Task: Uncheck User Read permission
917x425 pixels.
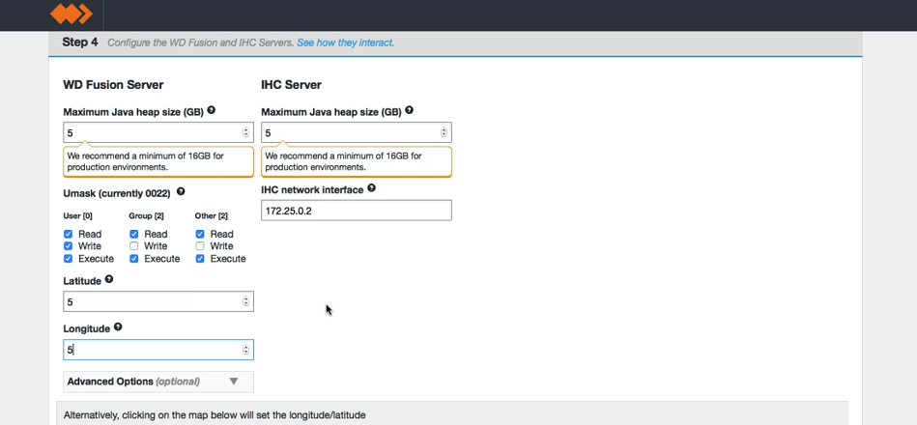Action: [x=68, y=234]
